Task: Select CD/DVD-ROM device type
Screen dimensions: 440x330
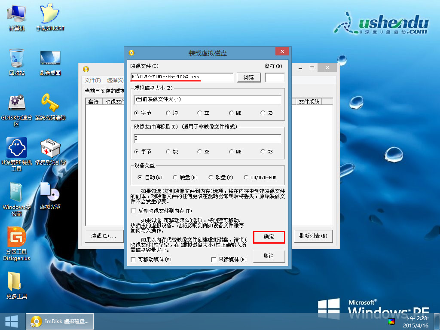Action: [246, 177]
